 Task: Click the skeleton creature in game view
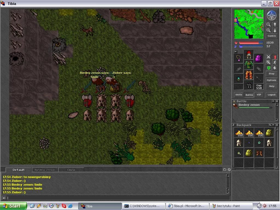pyautogui.click(x=145, y=87)
